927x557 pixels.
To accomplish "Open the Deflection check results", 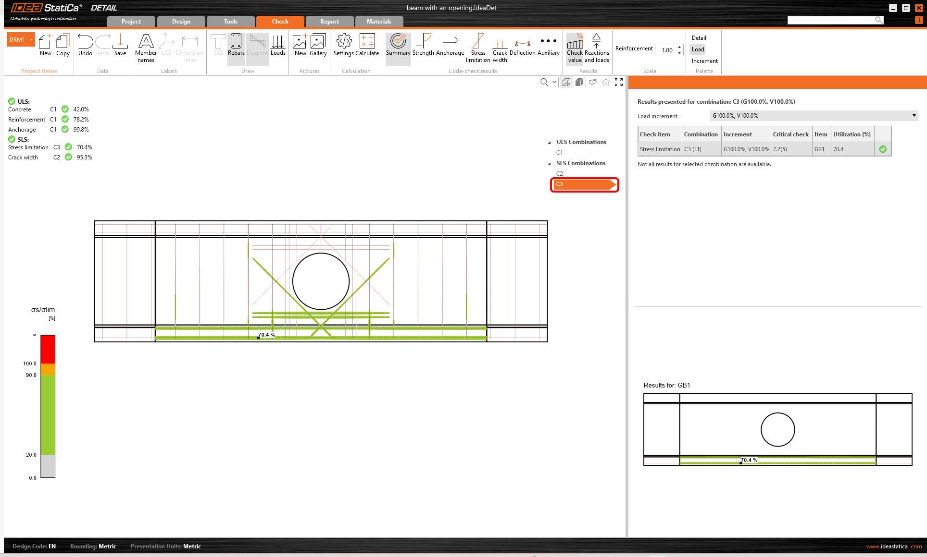I will click(x=522, y=47).
